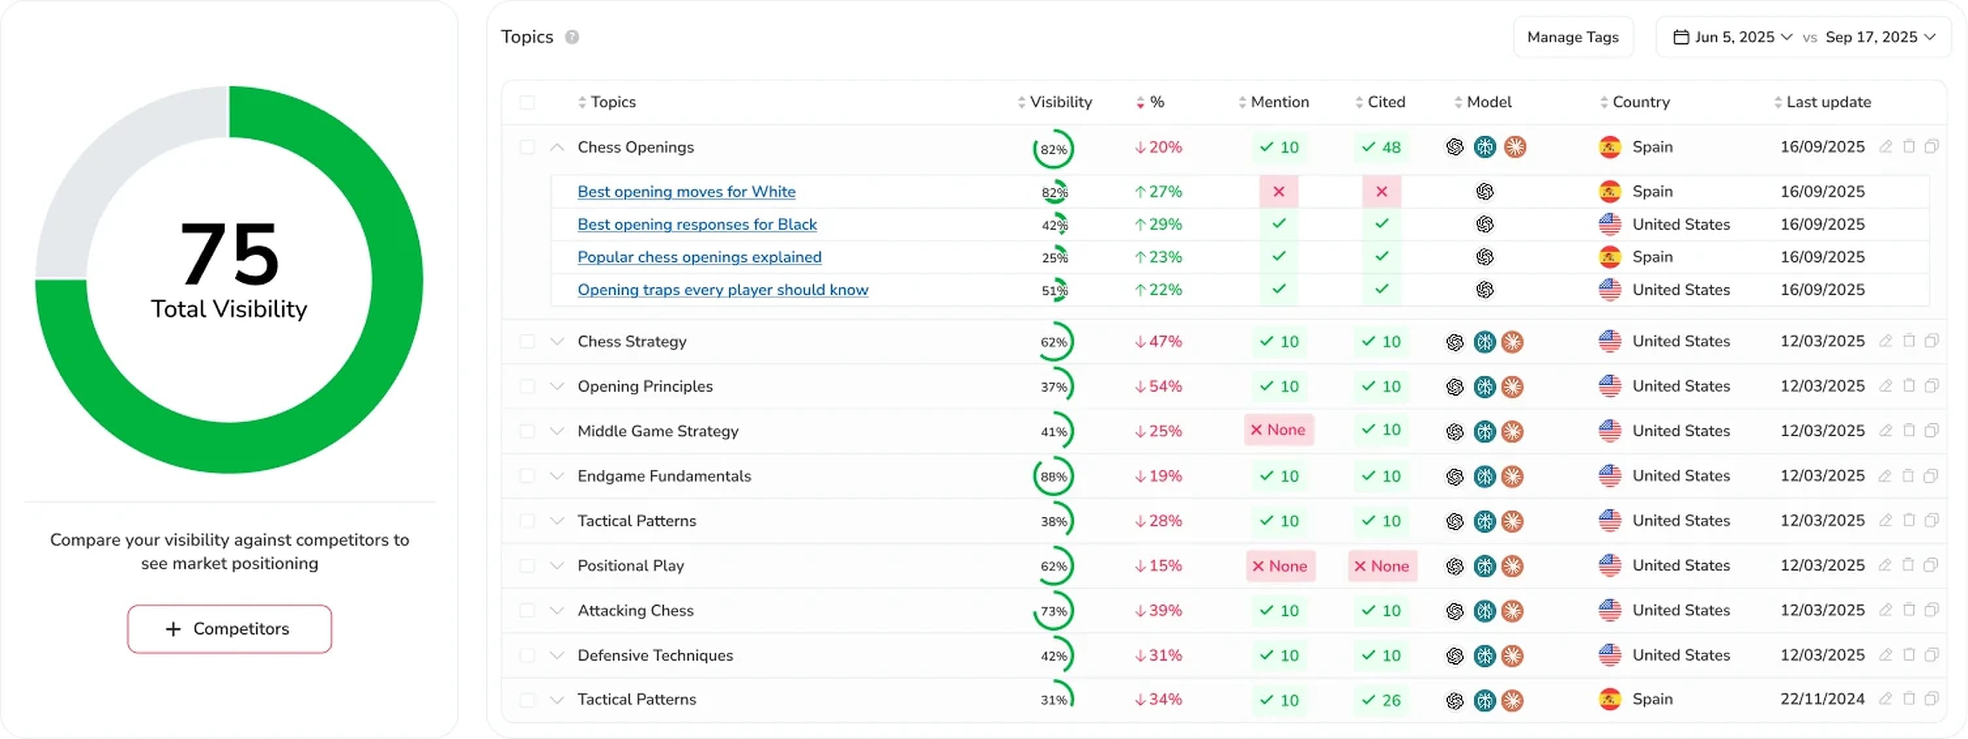Edit the Middle Game Strategy row with pencil

click(1886, 431)
